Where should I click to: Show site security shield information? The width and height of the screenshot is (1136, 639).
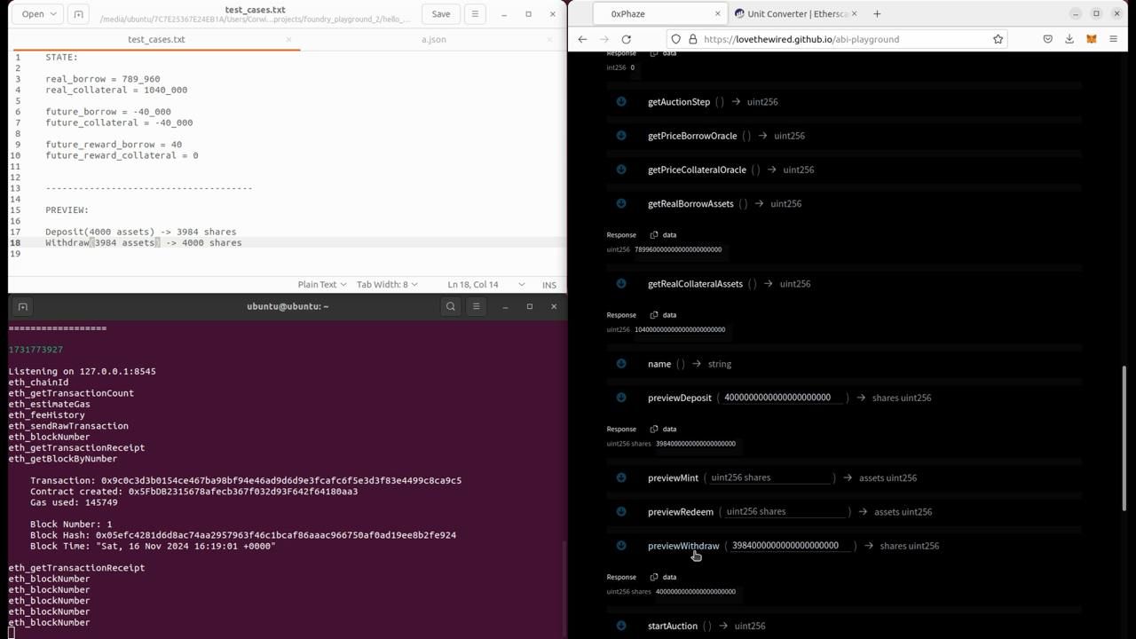click(676, 39)
